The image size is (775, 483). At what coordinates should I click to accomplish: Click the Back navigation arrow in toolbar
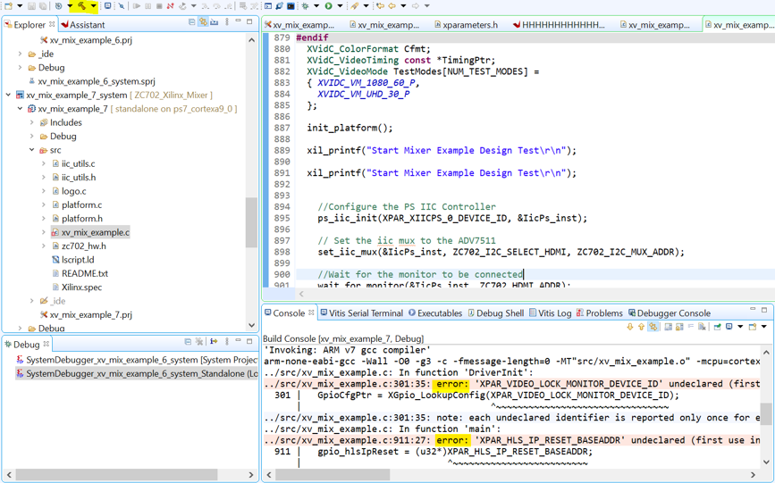392,6
